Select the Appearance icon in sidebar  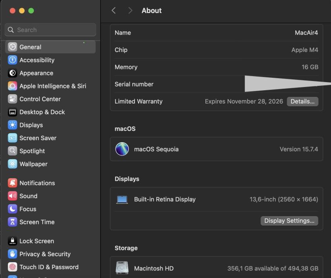tap(12, 73)
